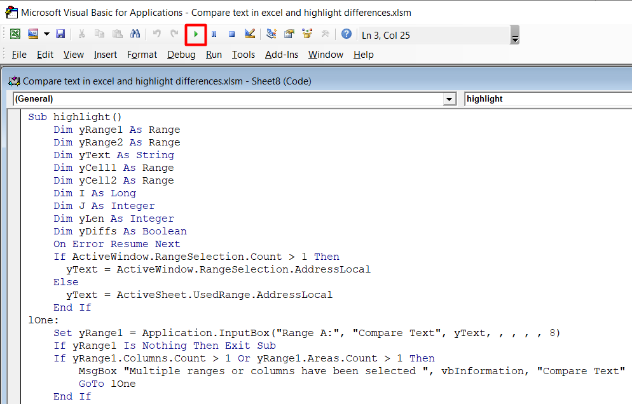Click the Cut scissors icon
This screenshot has width=632, height=404.
tap(81, 34)
